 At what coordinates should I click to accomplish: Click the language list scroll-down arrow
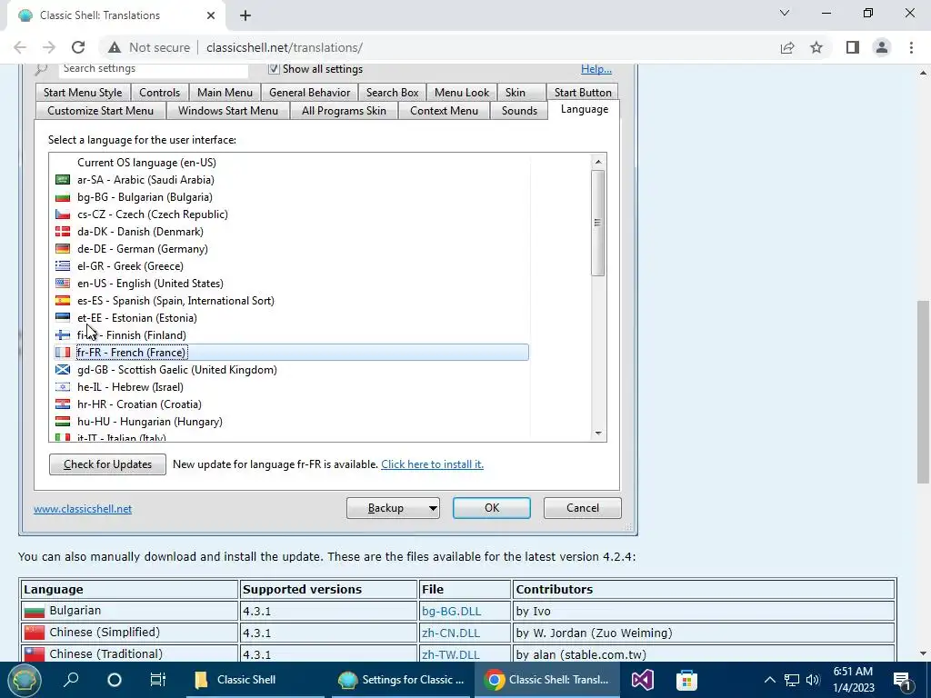(x=598, y=434)
